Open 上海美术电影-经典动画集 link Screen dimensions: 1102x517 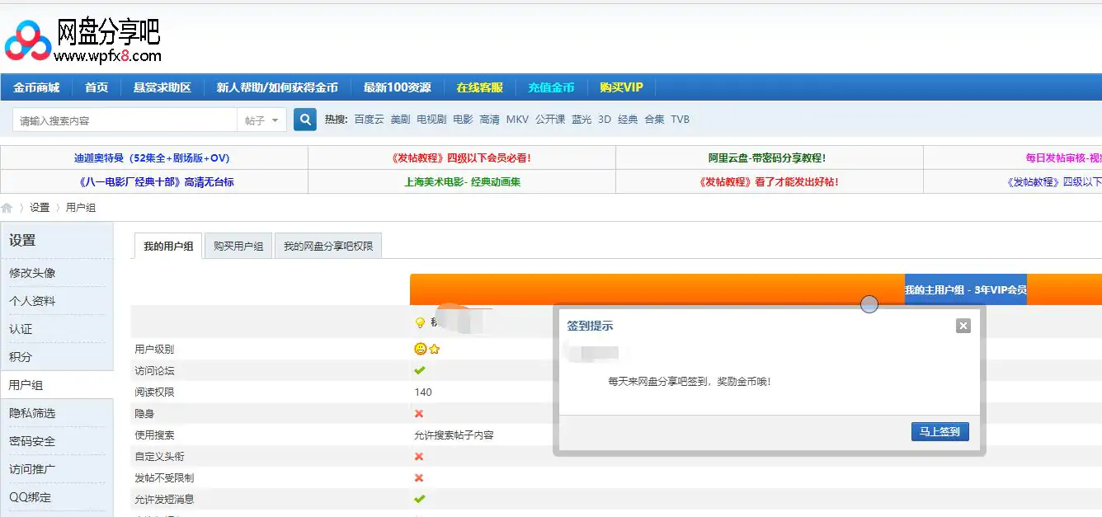coord(462,182)
